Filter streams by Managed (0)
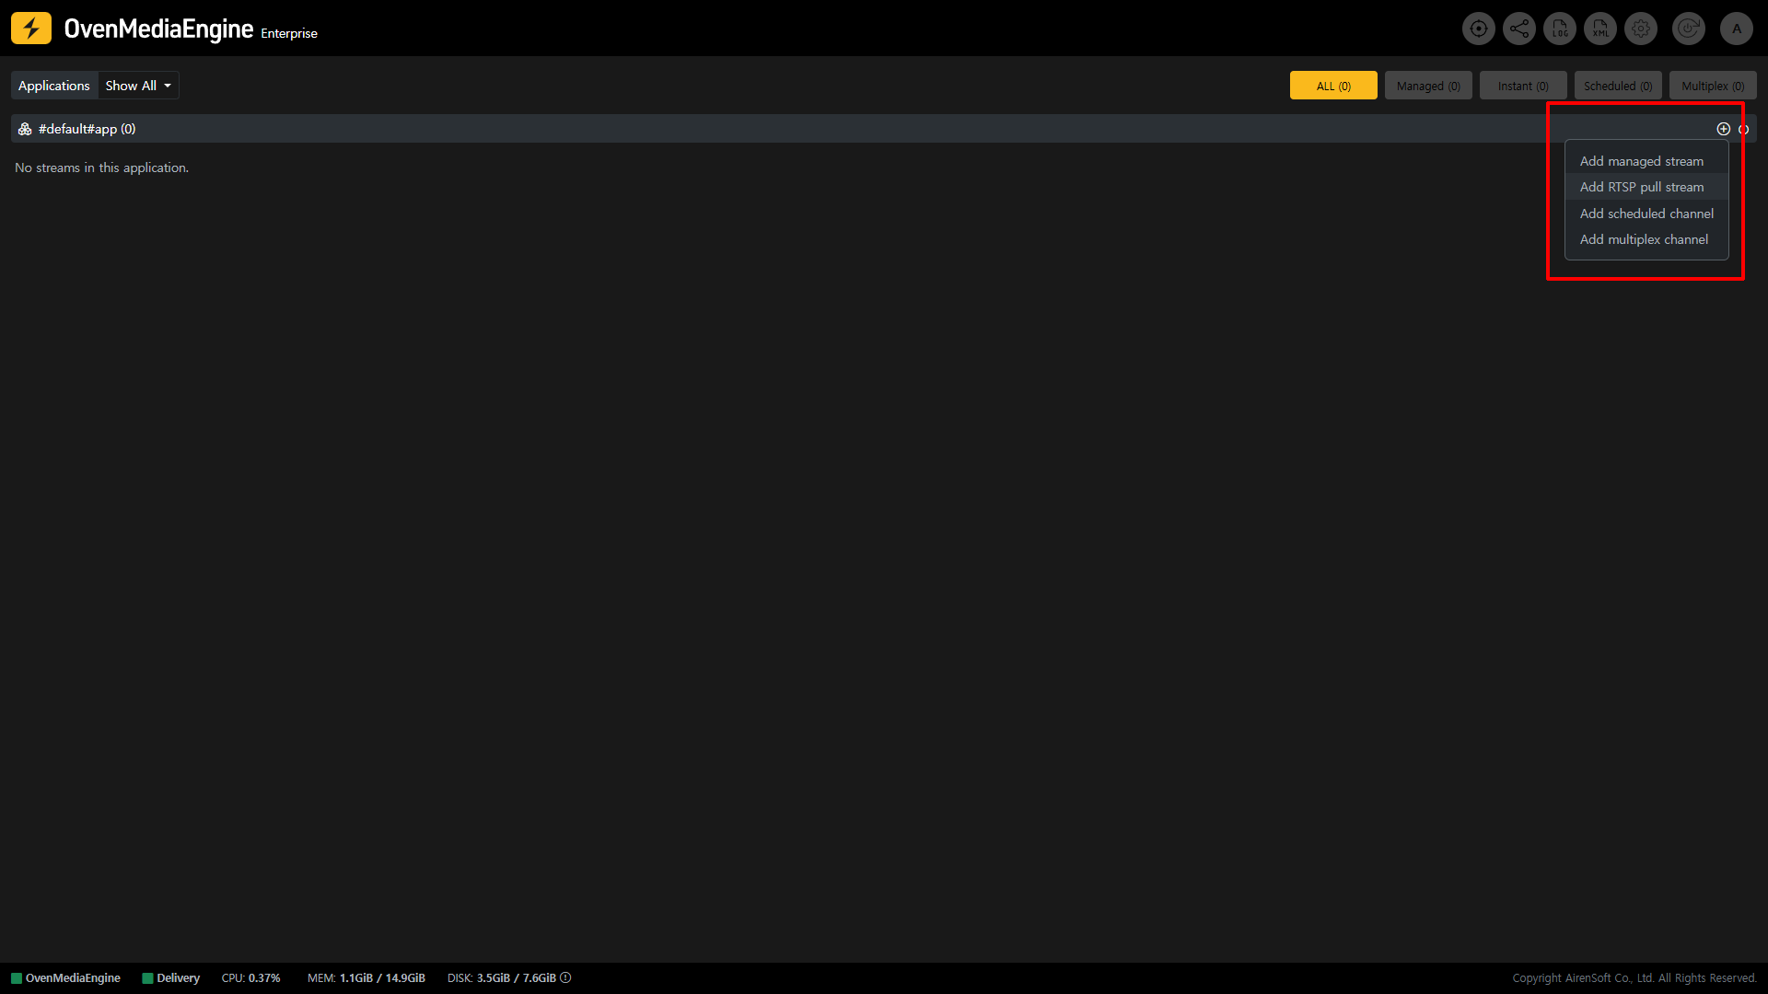This screenshot has height=994, width=1768. [1427, 86]
